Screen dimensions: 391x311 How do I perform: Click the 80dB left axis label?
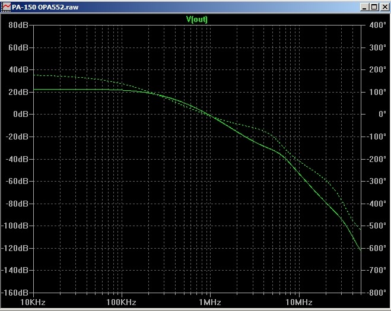pyautogui.click(x=18, y=25)
